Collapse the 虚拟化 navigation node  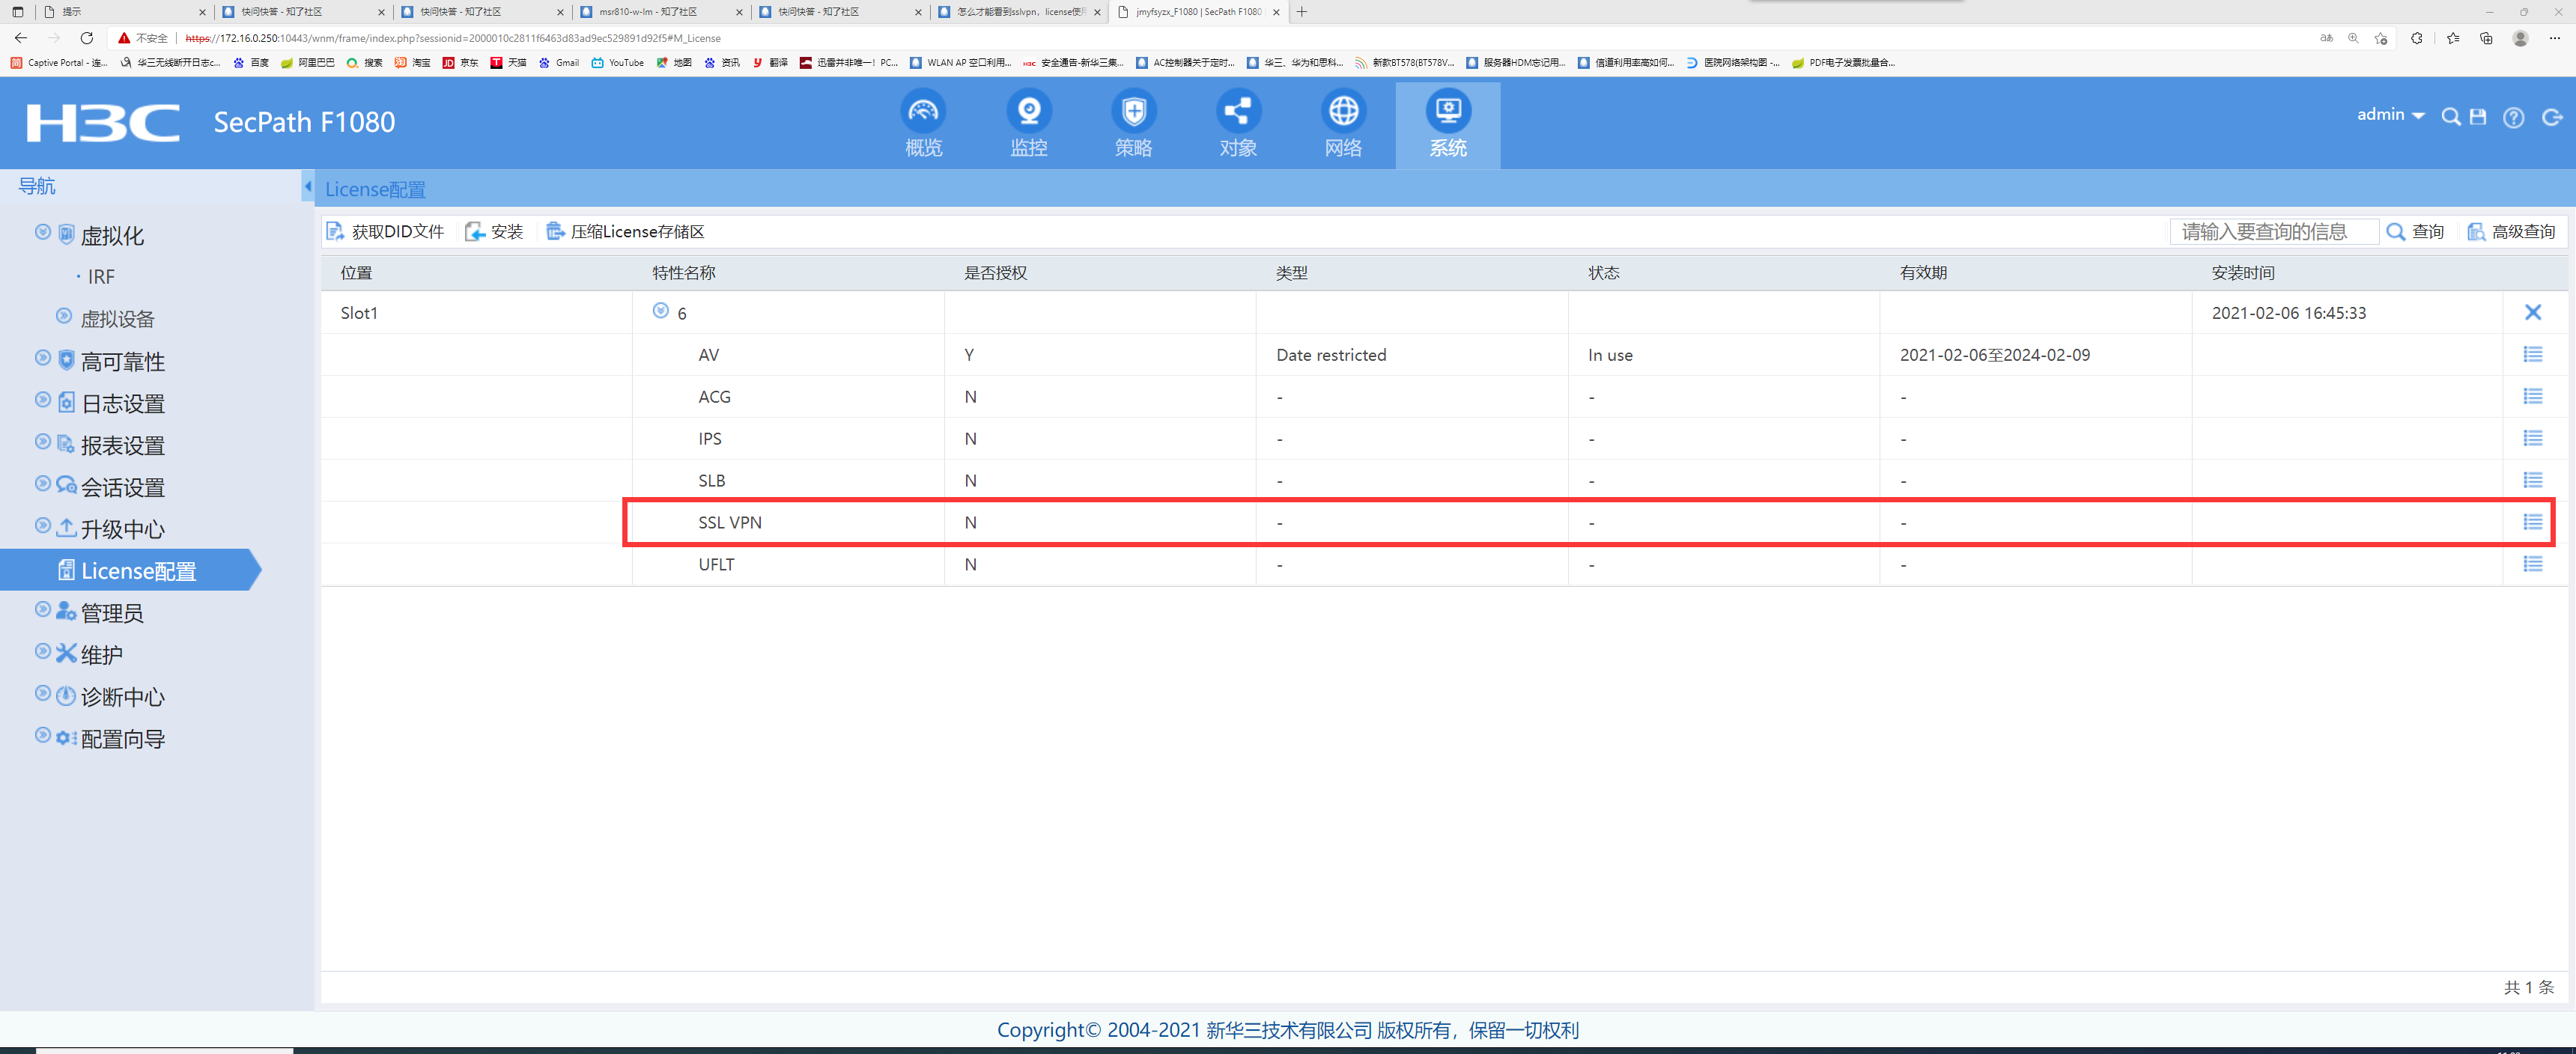coord(43,232)
